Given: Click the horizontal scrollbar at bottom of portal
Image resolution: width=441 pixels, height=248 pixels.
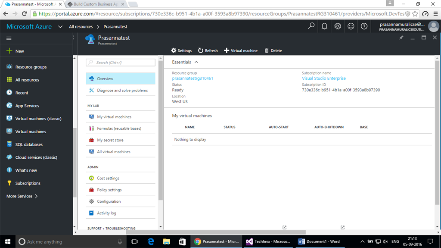Looking at the screenshot, I should click(x=216, y=232).
